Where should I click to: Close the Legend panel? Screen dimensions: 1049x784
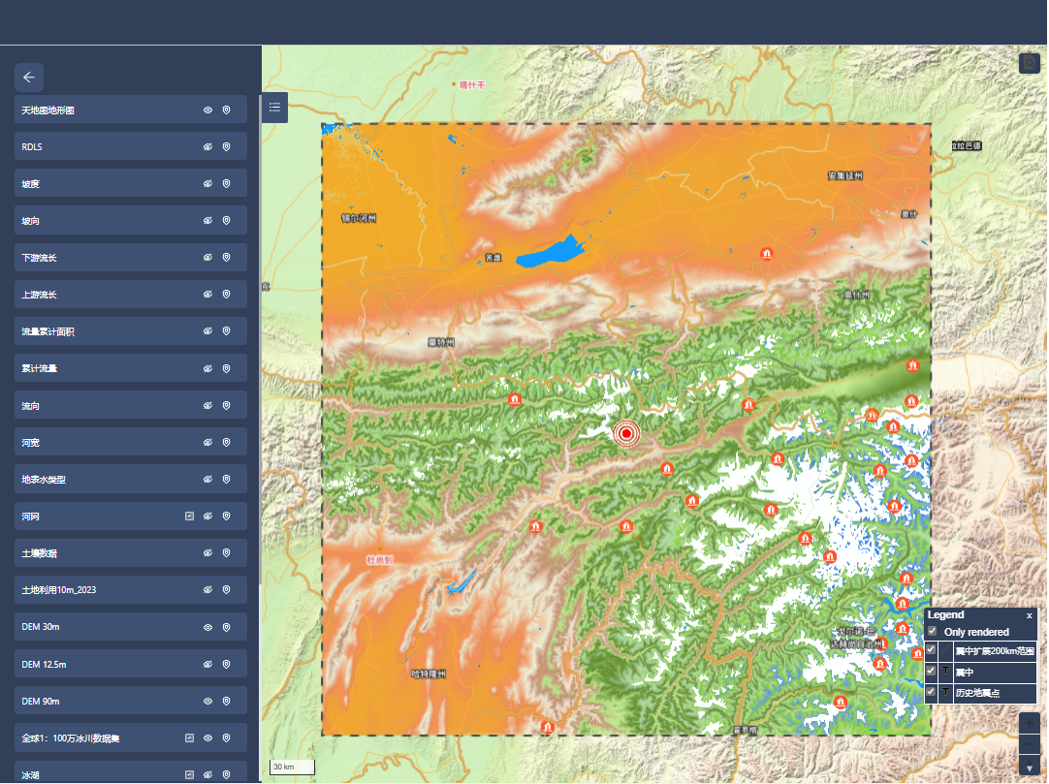tap(1029, 615)
